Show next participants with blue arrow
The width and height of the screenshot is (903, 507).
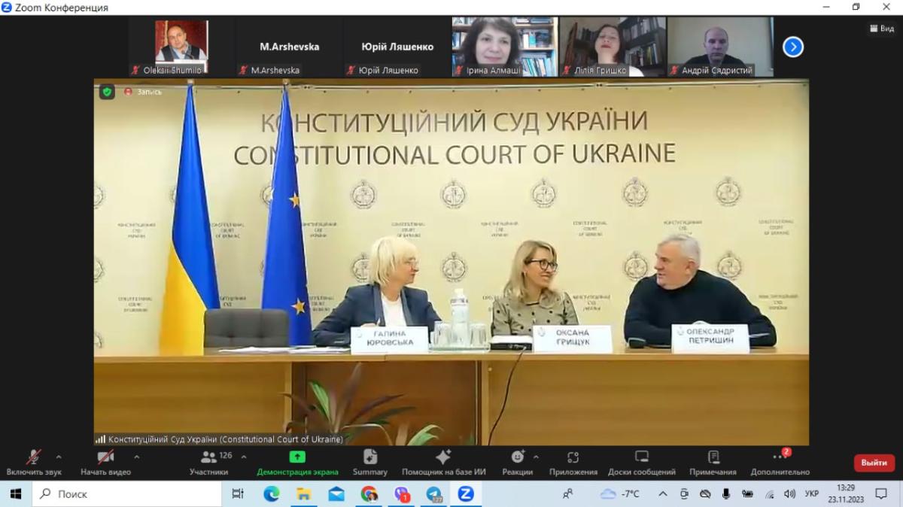click(x=792, y=47)
